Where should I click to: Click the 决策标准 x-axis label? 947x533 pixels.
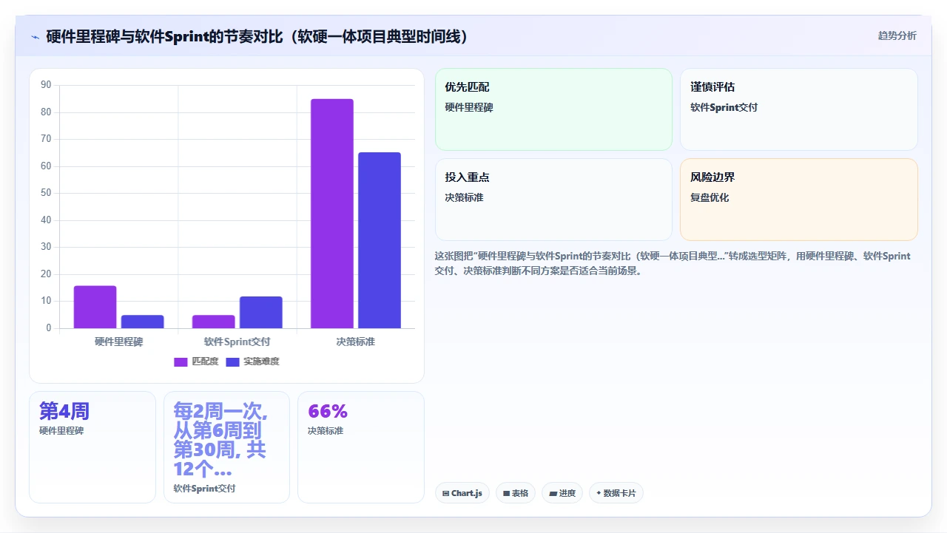356,342
